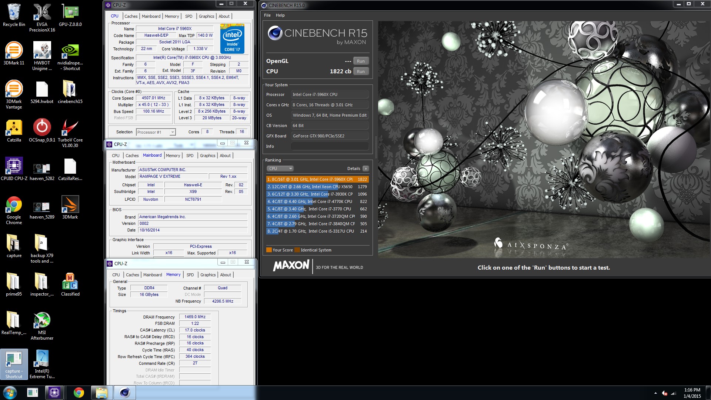Image resolution: width=711 pixels, height=400 pixels.
Task: Open the Intel(R) Extreme Tuning shortcut
Action: tap(42, 364)
